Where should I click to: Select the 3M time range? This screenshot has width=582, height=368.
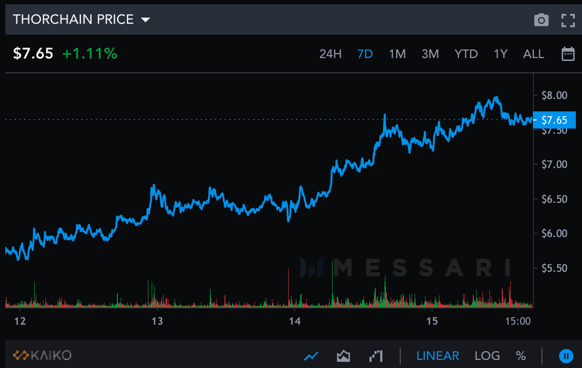(x=430, y=54)
